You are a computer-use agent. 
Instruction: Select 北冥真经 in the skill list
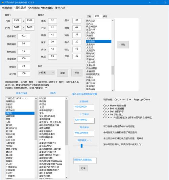pyautogui.click(x=99, y=38)
